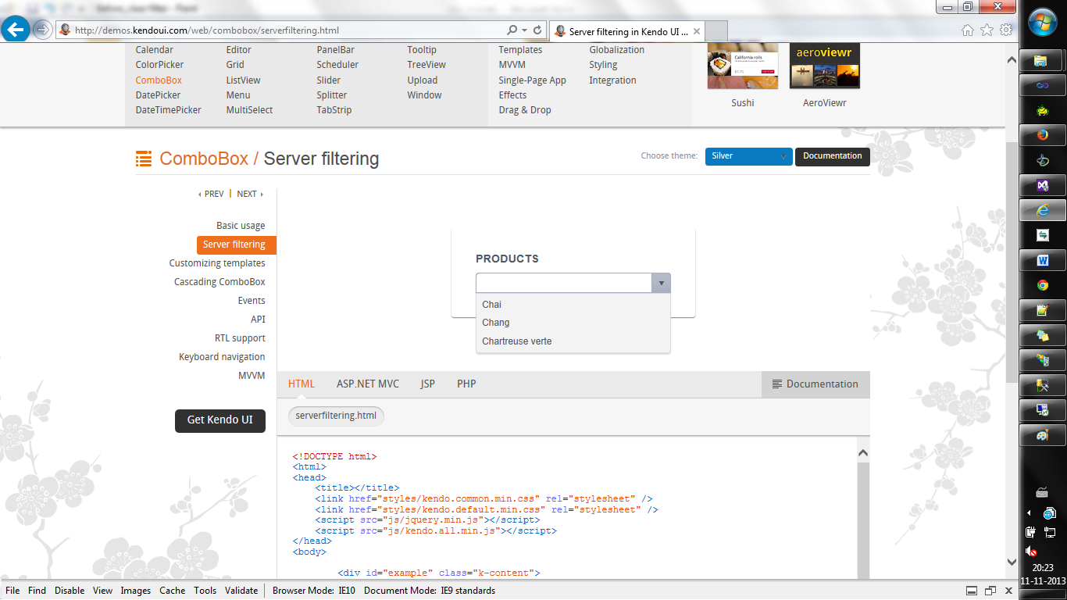Image resolution: width=1067 pixels, height=600 pixels.
Task: Click the page scroll down arrow
Action: (x=1012, y=562)
